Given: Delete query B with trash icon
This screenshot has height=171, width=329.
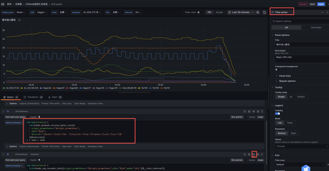Looking at the screenshot, I should click(x=258, y=154).
